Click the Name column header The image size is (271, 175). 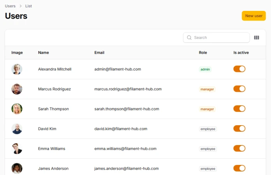pos(44,52)
